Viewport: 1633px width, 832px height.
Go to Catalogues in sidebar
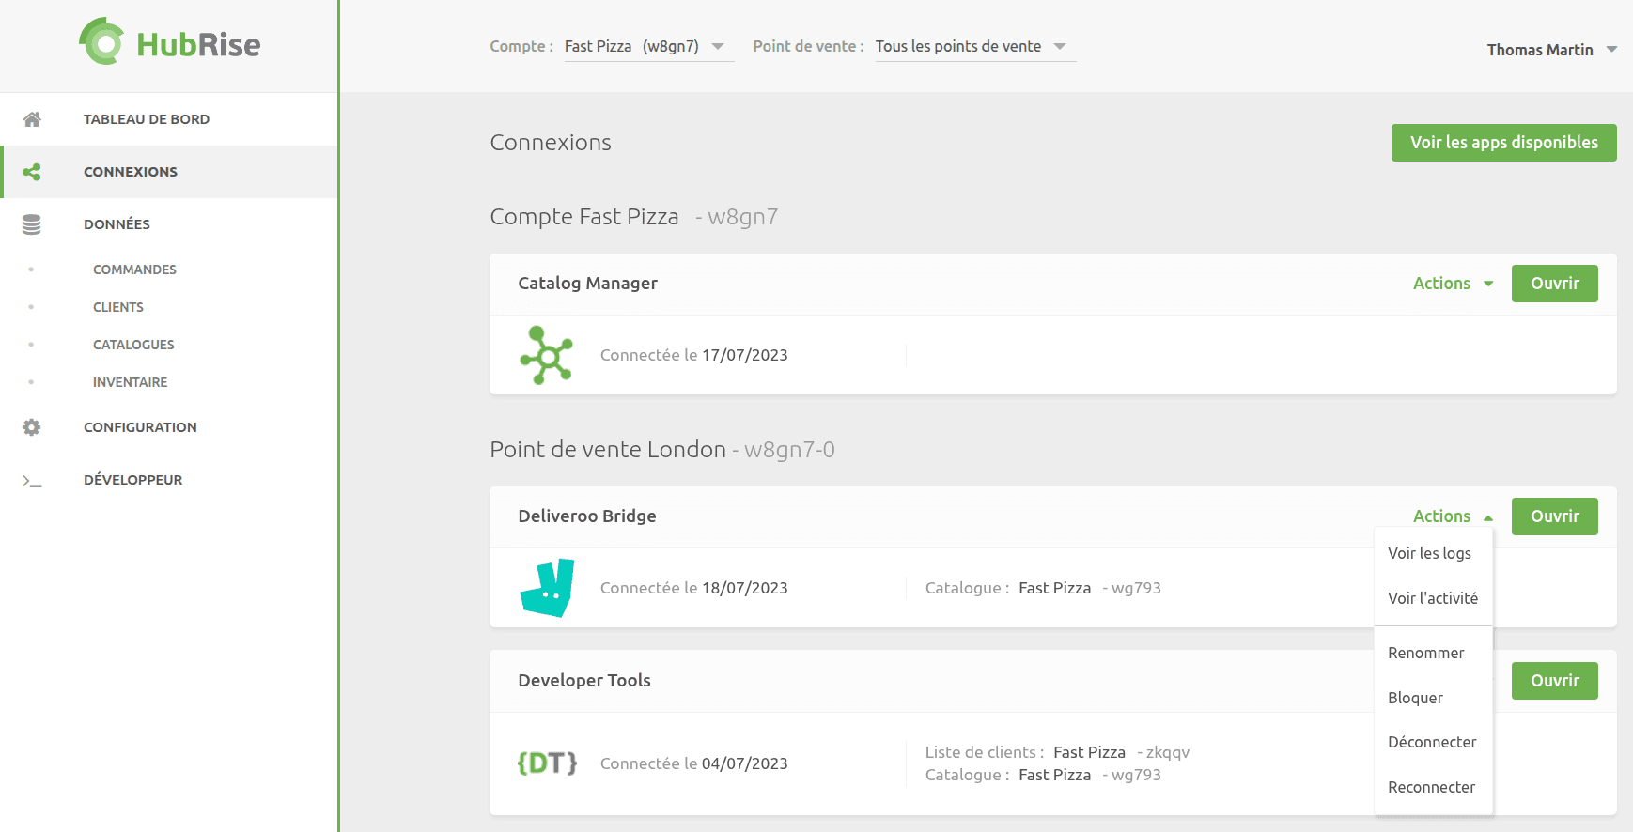coord(133,345)
